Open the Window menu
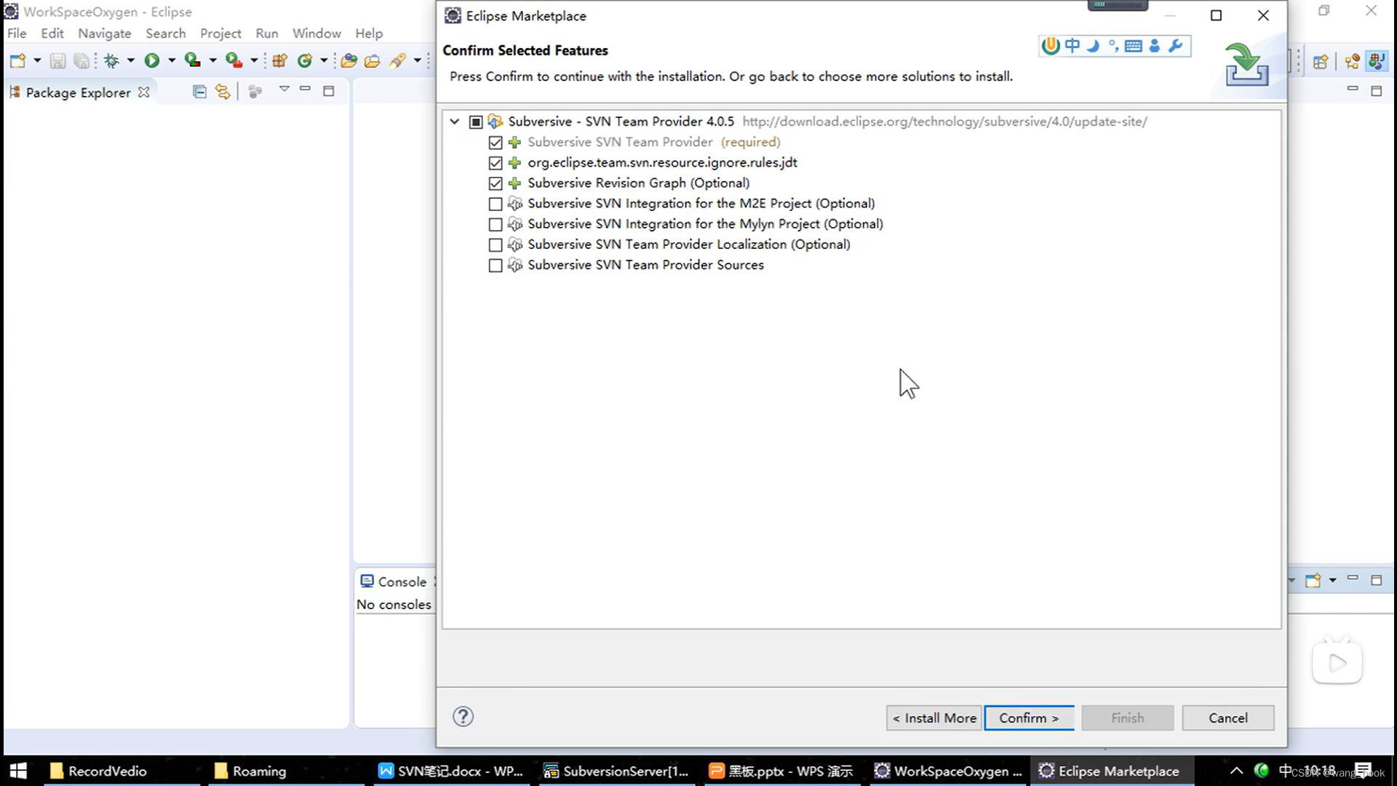Image resolution: width=1397 pixels, height=786 pixels. coord(317,33)
